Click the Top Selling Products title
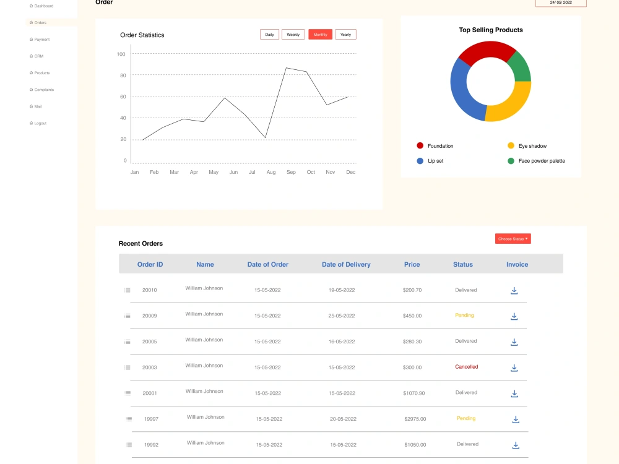The image size is (619, 464). tap(491, 30)
